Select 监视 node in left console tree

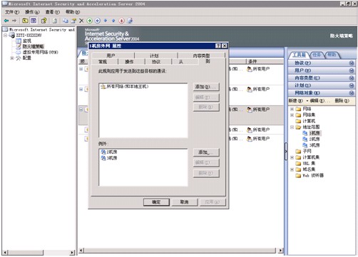27,41
